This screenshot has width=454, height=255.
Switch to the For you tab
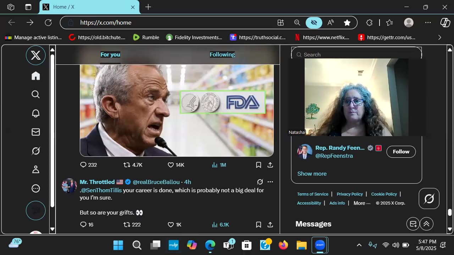(110, 55)
